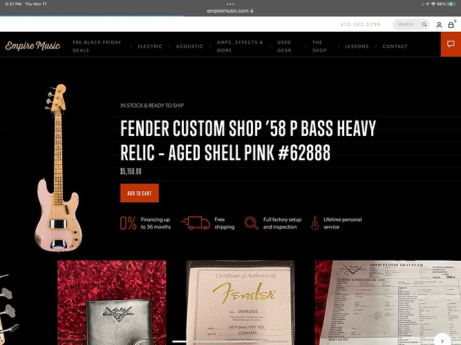Open the user account icon

coord(439,25)
